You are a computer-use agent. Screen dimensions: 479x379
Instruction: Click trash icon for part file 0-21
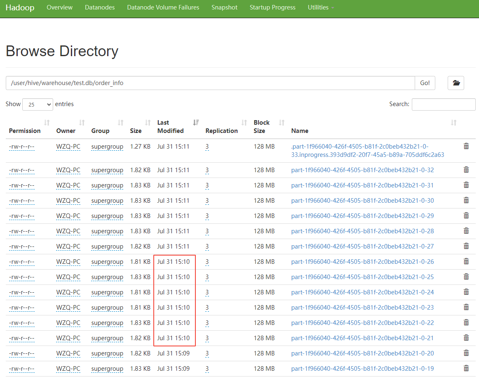466,338
